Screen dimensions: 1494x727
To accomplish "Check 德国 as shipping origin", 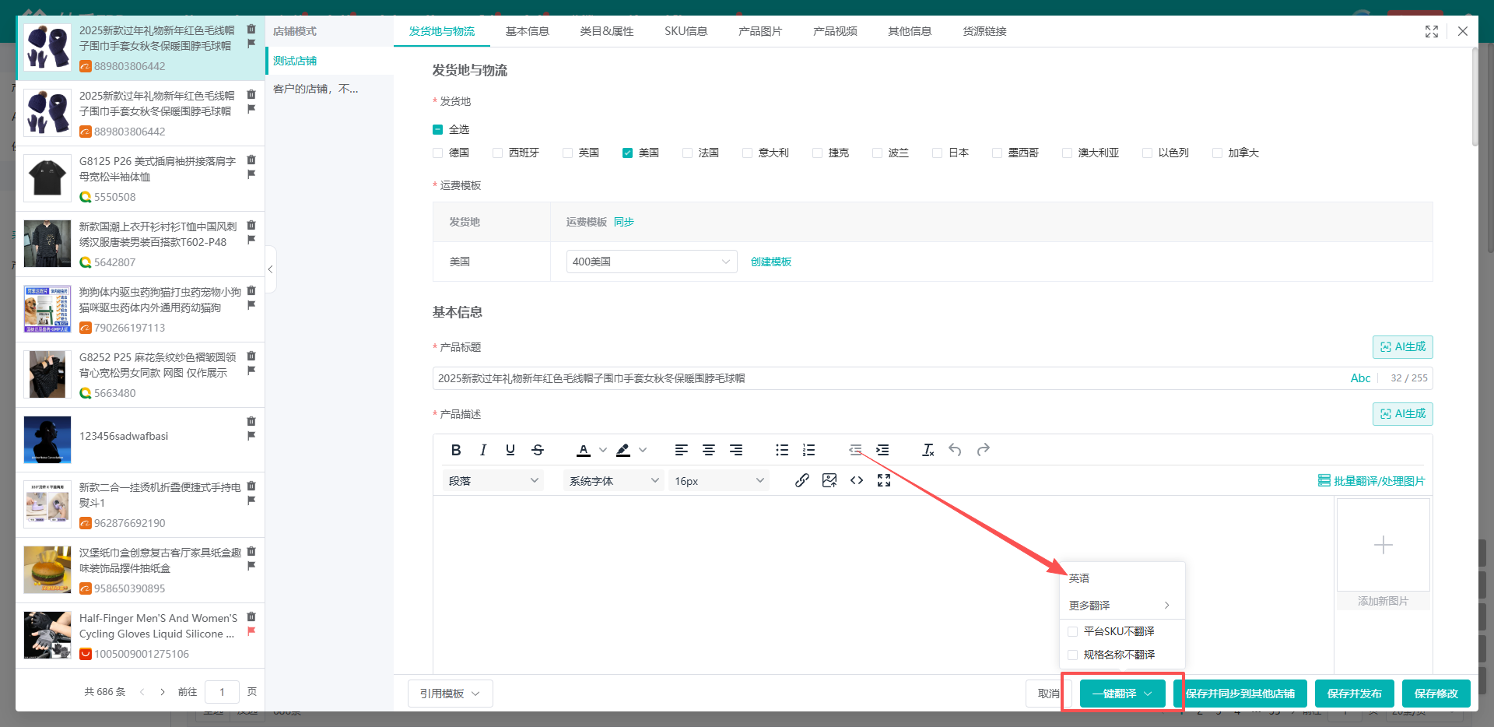I will (437, 153).
